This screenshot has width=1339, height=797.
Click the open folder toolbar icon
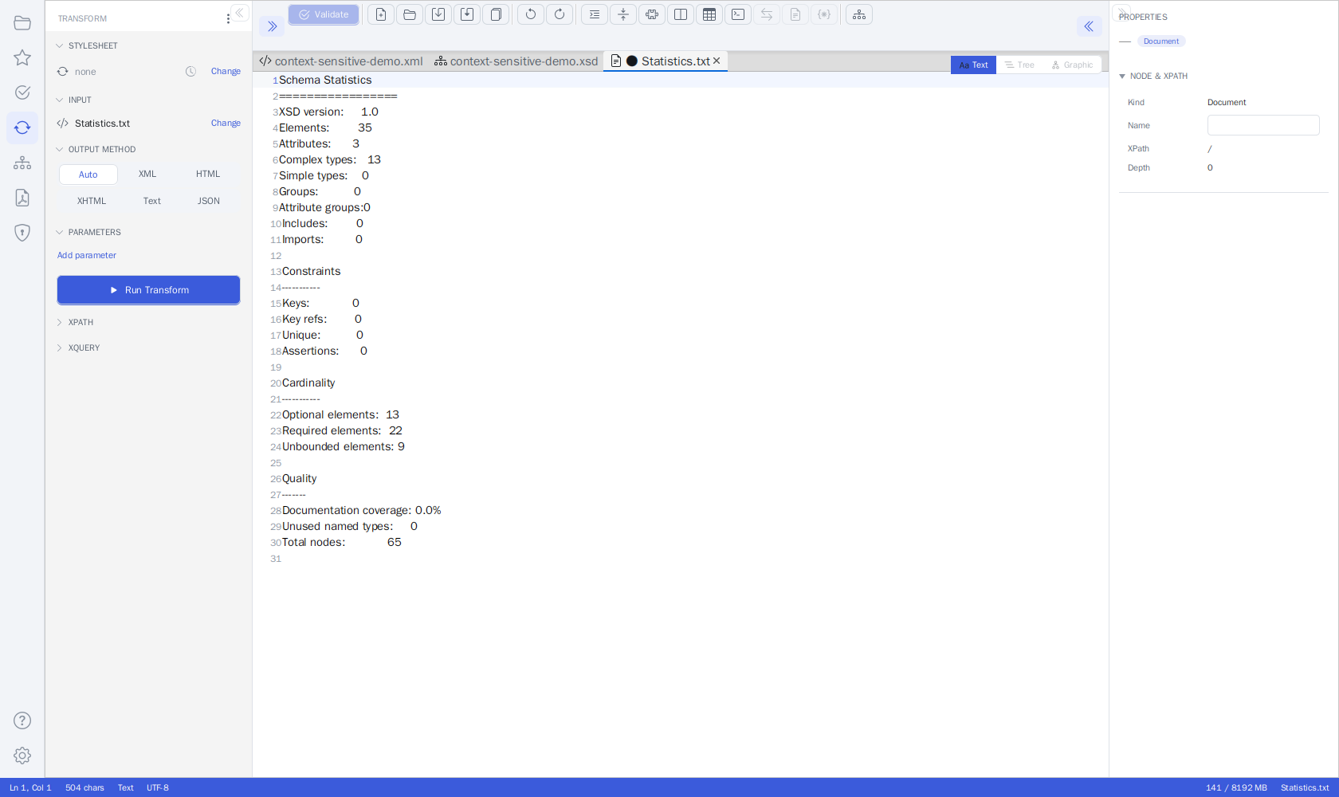pyautogui.click(x=410, y=14)
